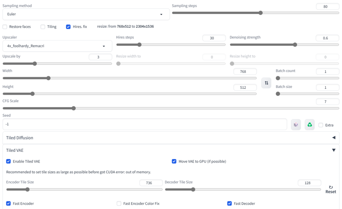
Task: Tick the Extra seed checkbox
Action: [x=321, y=125]
